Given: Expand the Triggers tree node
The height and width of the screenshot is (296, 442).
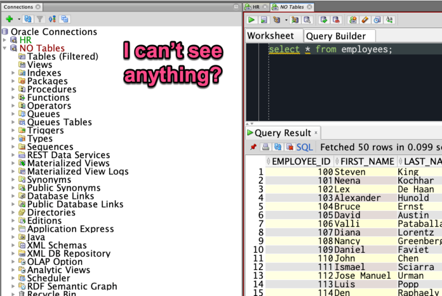Looking at the screenshot, I should pyautogui.click(x=13, y=130).
